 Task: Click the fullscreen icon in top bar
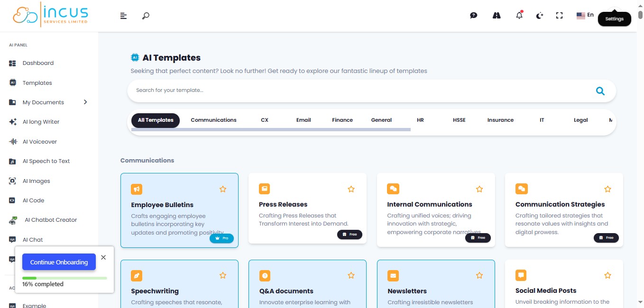[x=559, y=16]
